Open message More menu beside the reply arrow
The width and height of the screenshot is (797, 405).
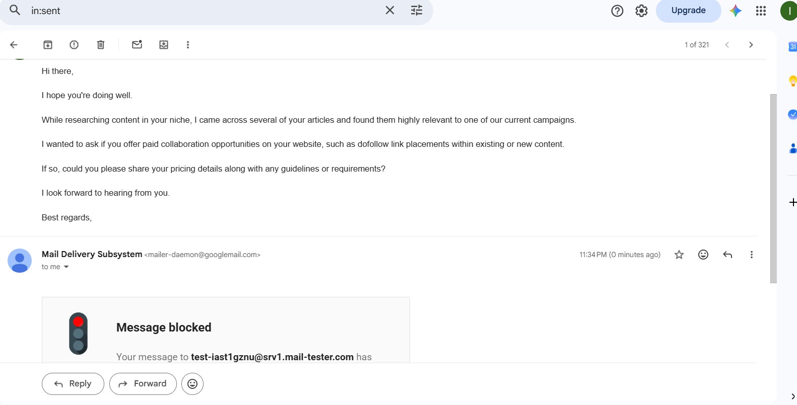[x=752, y=255]
